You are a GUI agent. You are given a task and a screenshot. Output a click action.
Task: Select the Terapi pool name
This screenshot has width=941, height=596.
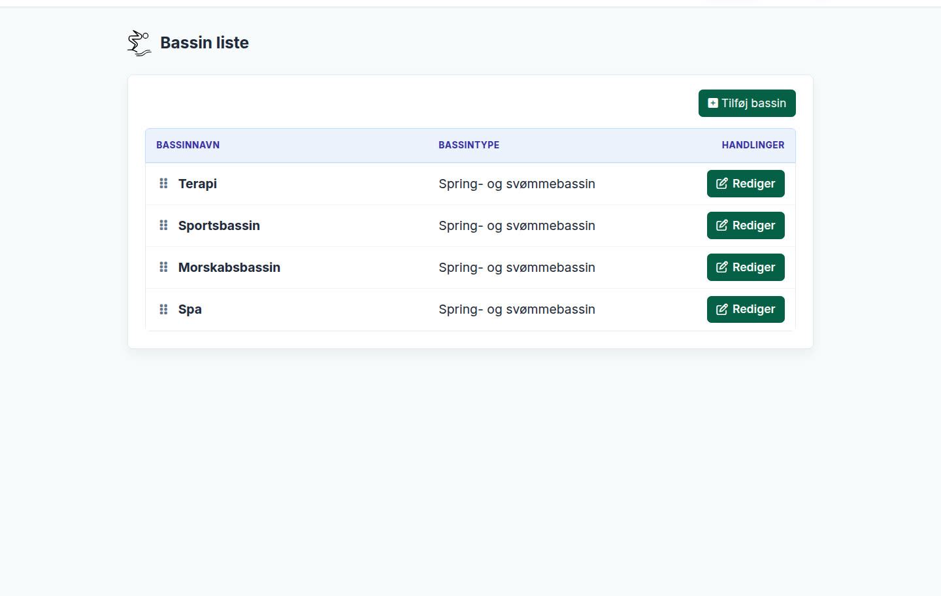coord(197,184)
